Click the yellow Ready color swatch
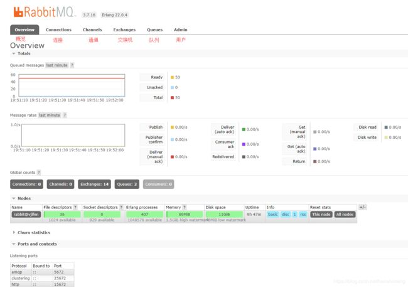This screenshot has width=408, height=287. coord(172,77)
